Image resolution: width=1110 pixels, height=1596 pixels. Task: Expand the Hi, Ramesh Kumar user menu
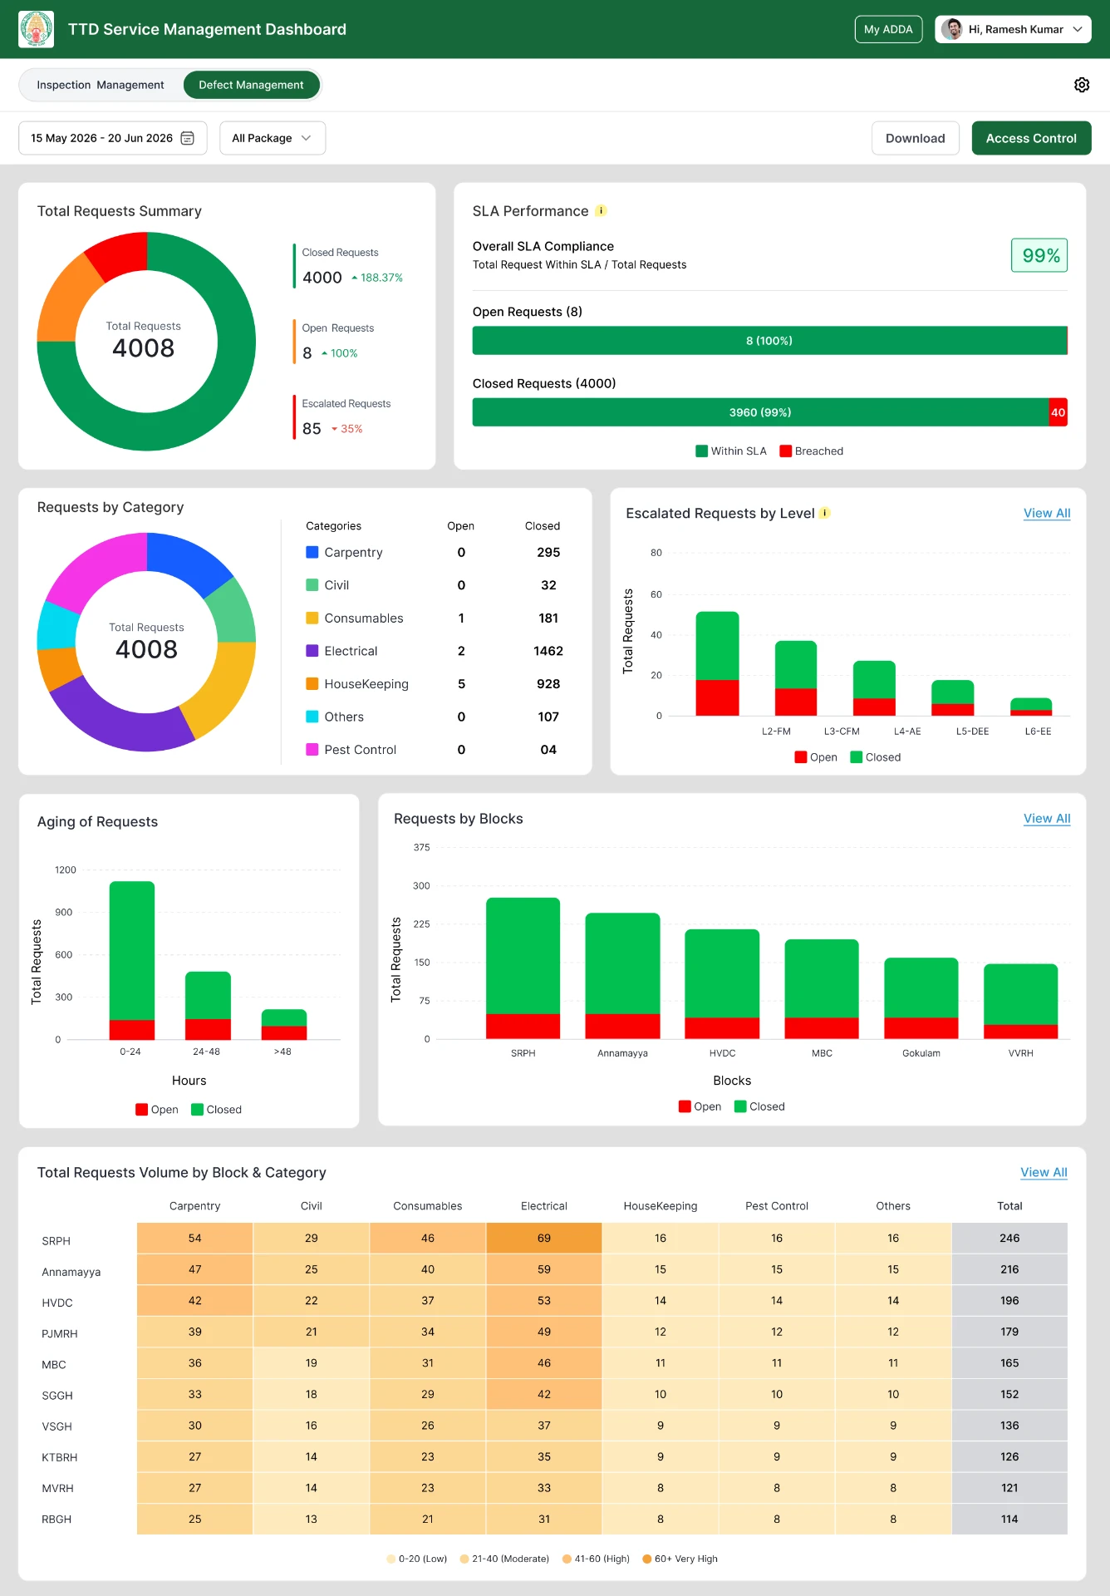1013,29
